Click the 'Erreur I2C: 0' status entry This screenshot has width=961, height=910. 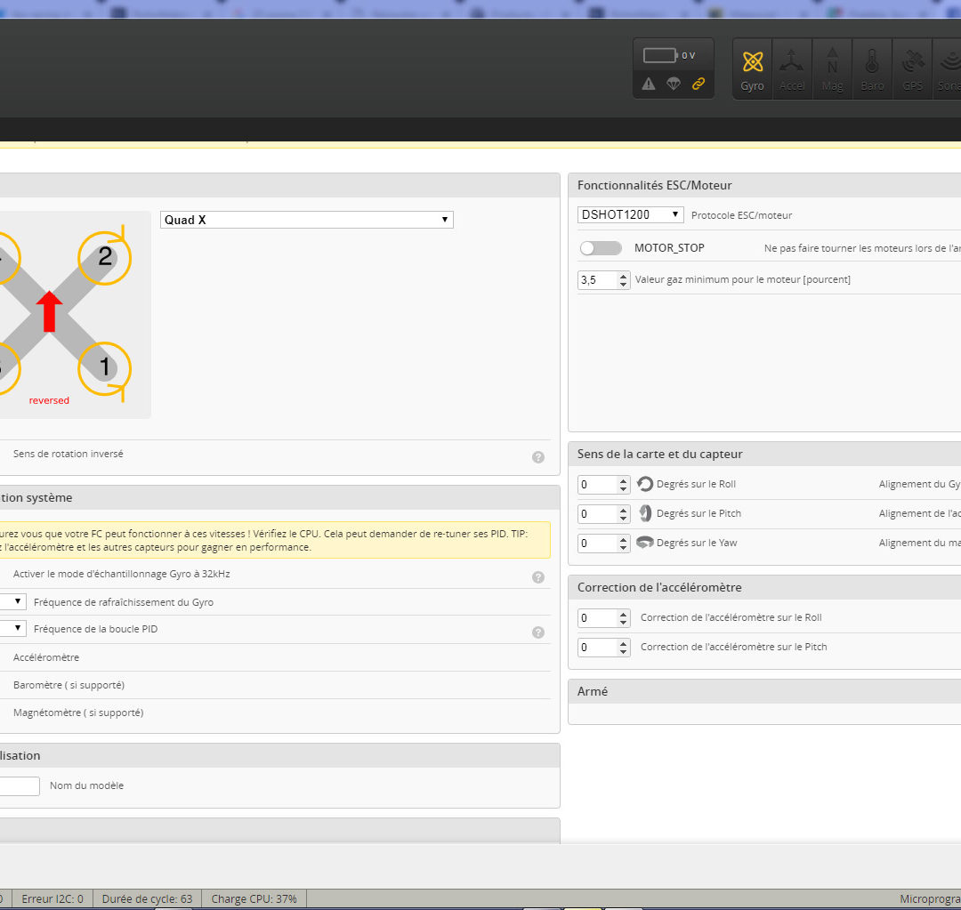click(52, 899)
